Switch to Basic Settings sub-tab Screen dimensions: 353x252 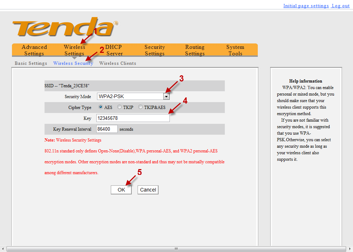tap(31, 63)
